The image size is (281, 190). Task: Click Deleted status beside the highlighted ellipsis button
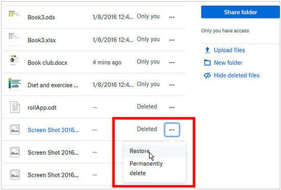(x=147, y=129)
